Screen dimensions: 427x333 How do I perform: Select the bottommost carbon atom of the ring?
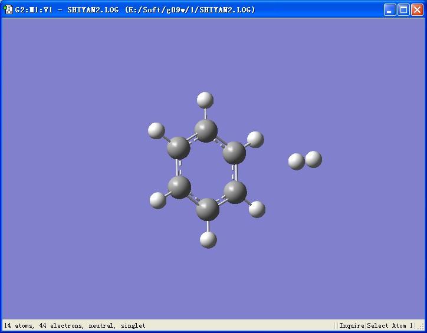[x=208, y=209]
